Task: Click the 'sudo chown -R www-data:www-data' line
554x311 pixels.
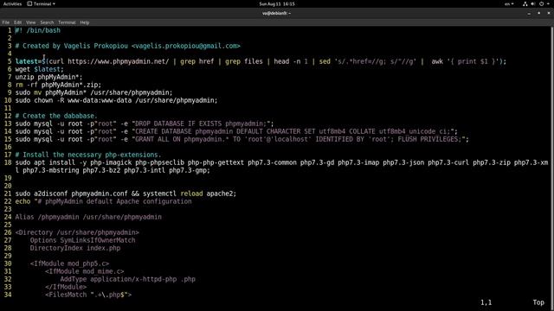Action: [x=116, y=100]
